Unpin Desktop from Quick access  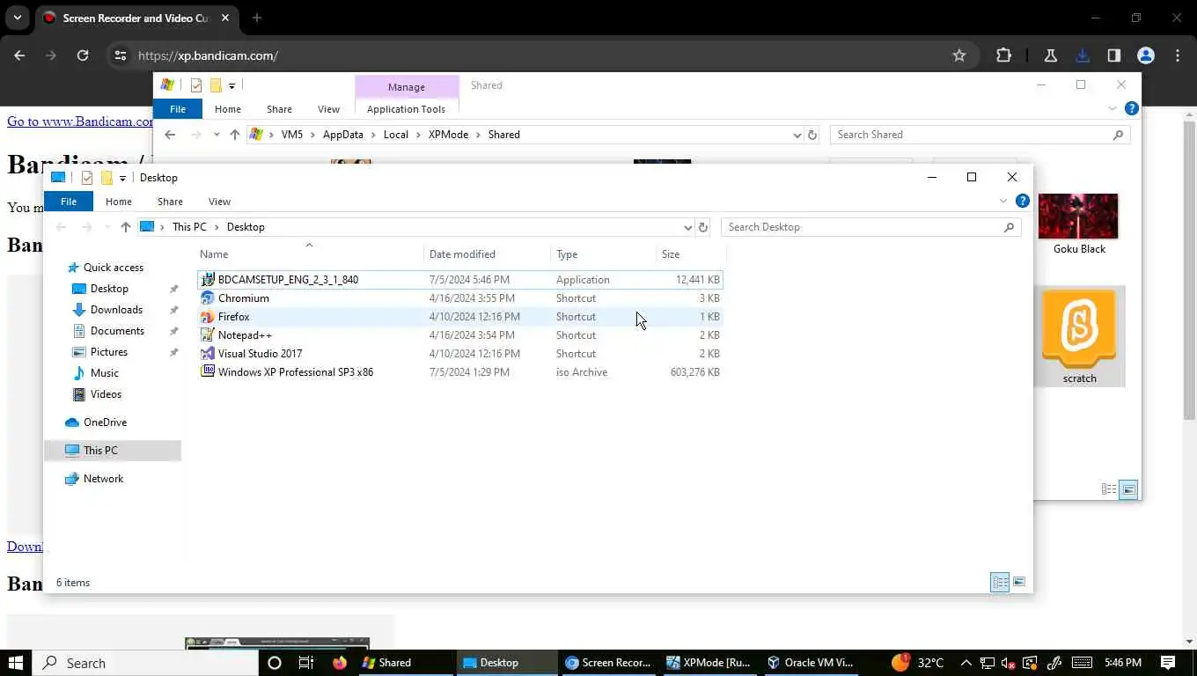pyautogui.click(x=173, y=289)
